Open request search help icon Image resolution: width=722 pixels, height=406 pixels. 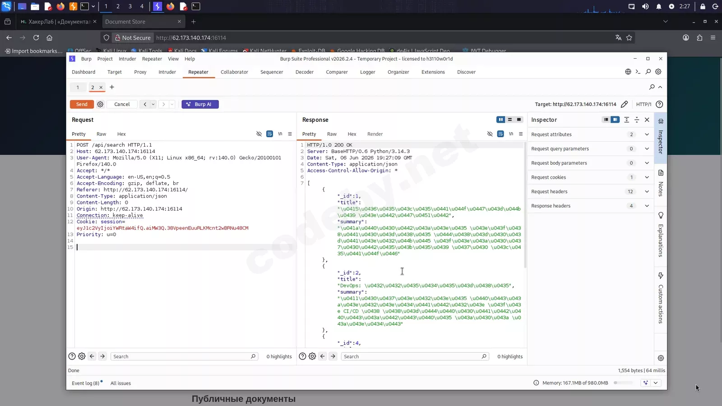pyautogui.click(x=72, y=356)
